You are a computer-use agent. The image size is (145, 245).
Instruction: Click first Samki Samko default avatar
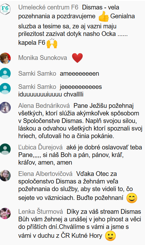[x=5, y=73]
